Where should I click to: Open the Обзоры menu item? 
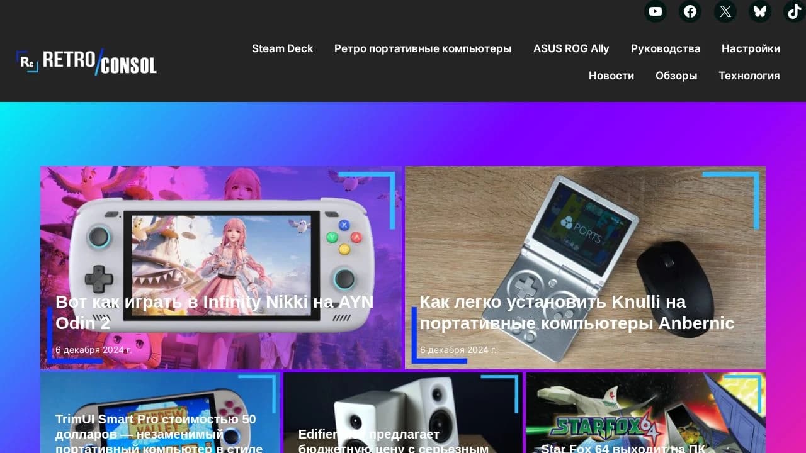coord(676,75)
